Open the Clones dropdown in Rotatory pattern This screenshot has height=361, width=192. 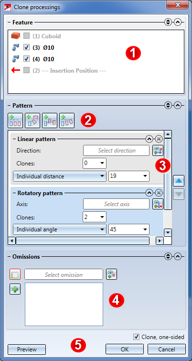pos(94,217)
